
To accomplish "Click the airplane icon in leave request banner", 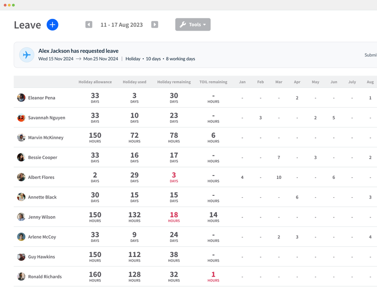I will click(x=27, y=55).
